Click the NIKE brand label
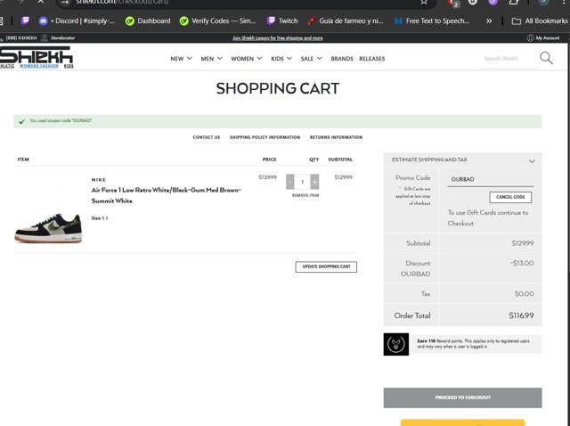570x426 pixels. coord(99,180)
